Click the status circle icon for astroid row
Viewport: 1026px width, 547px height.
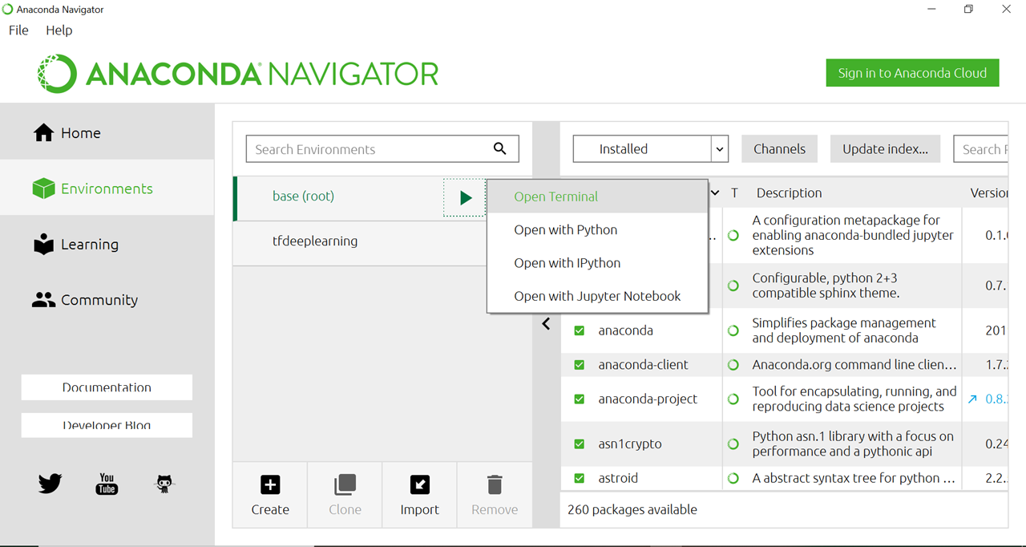pyautogui.click(x=733, y=478)
